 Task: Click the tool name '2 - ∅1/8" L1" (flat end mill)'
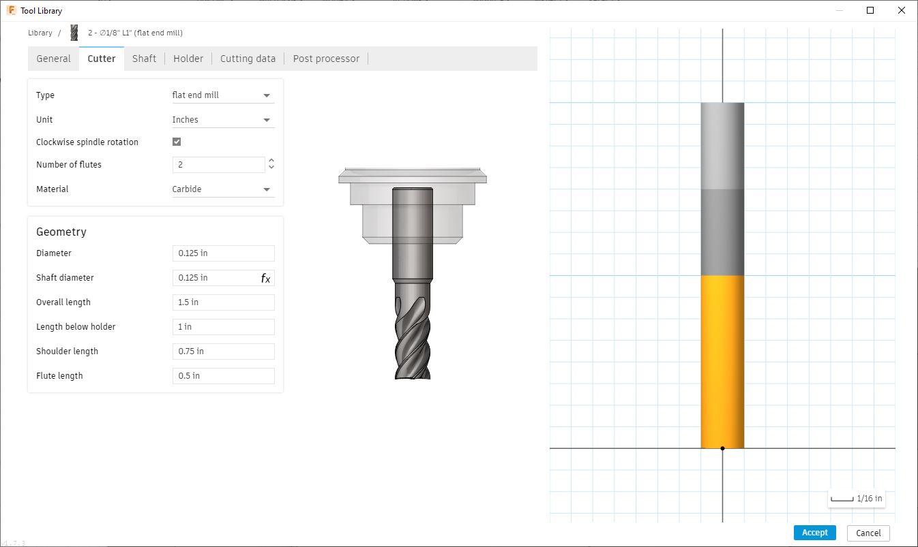pos(135,33)
